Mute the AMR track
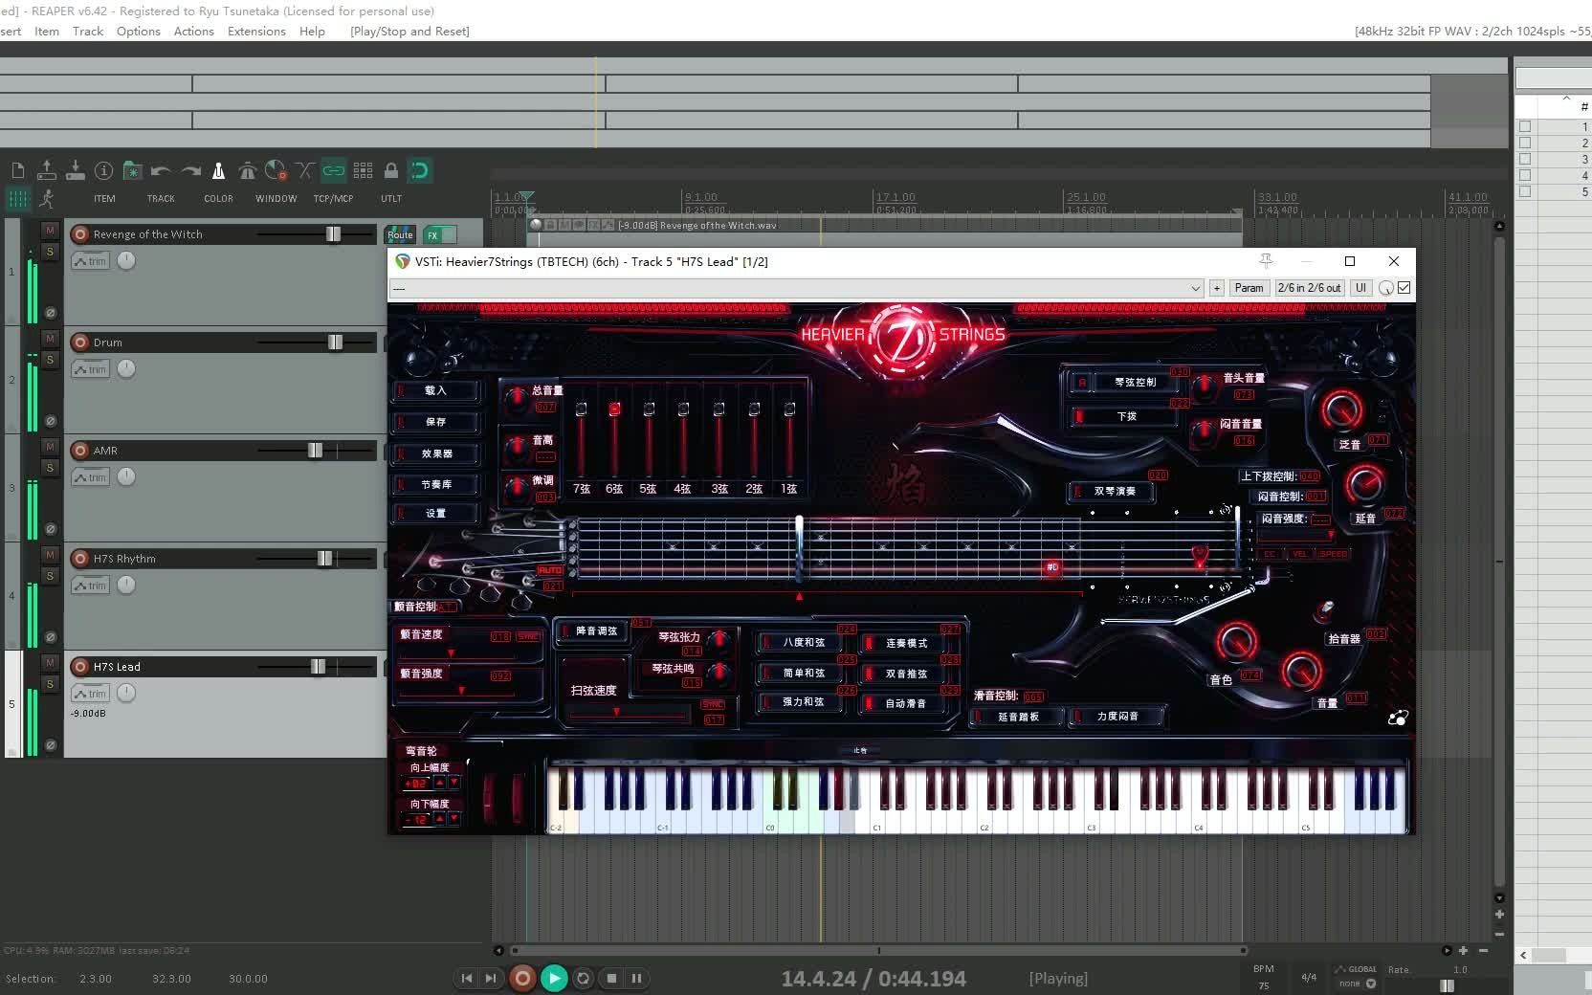Viewport: 1592px width, 995px height. coord(50,447)
